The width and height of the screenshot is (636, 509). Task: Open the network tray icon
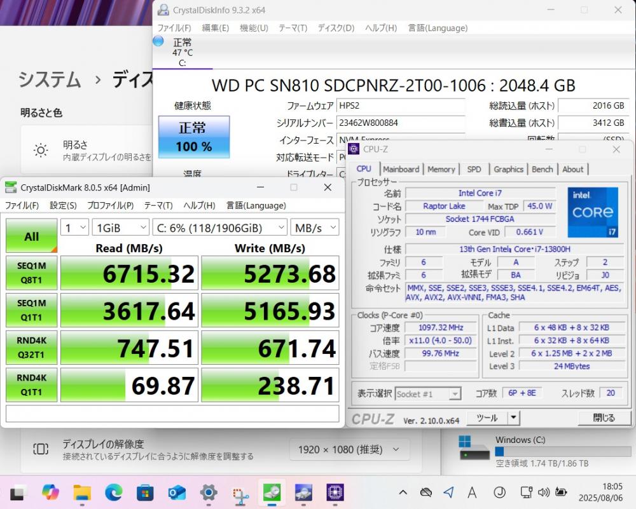point(526,492)
